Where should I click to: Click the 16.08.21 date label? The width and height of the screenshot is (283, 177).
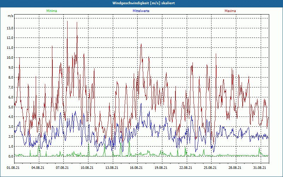pos(136,168)
